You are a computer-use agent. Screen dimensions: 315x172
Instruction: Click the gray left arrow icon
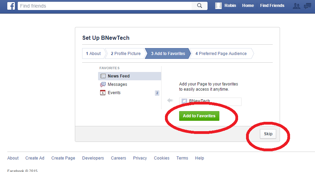tap(170, 100)
